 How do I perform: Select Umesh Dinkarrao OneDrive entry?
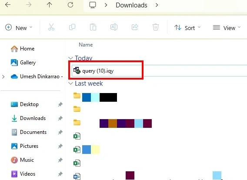point(37,77)
